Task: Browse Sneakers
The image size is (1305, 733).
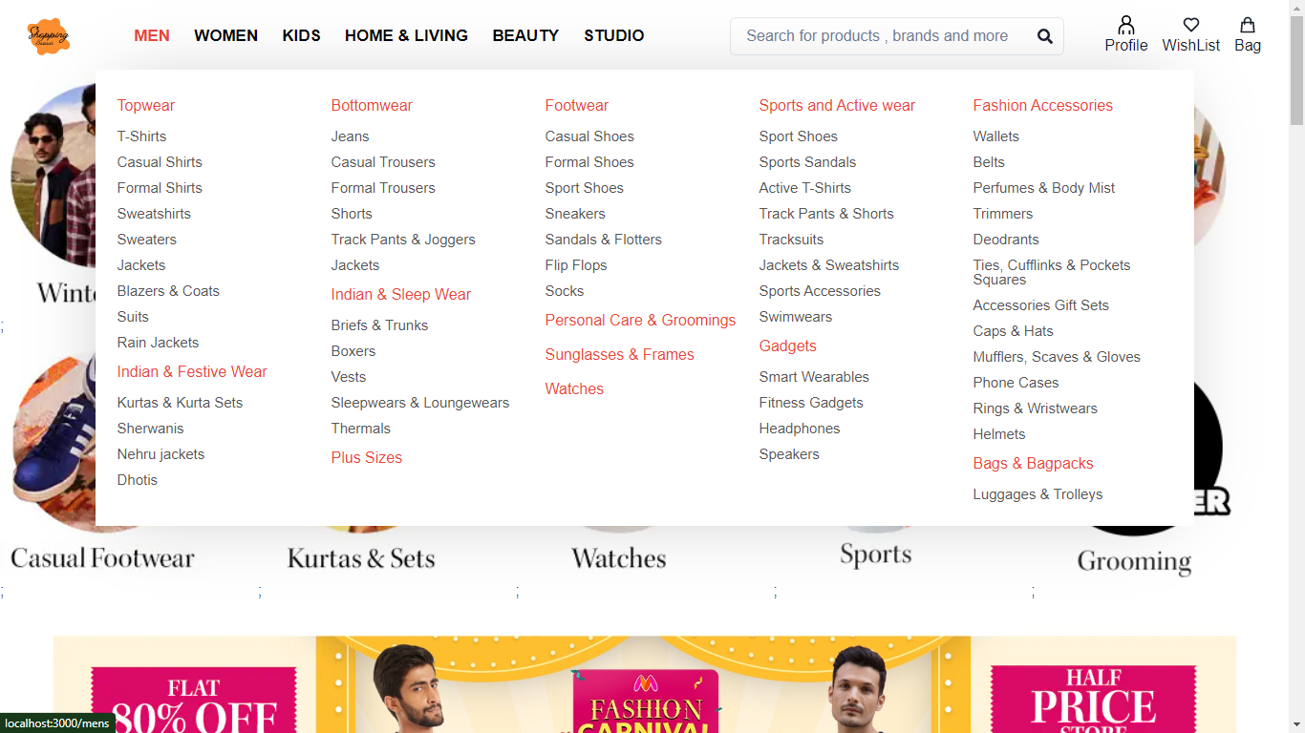Action: click(575, 214)
